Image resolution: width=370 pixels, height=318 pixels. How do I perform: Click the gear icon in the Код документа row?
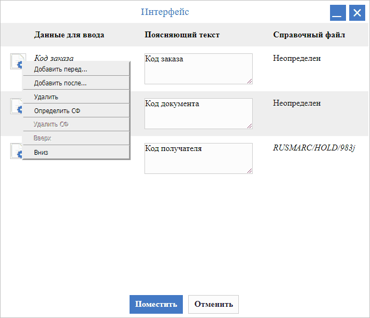pos(16,106)
